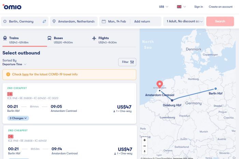239x159 pixels.
Task: Click DB logo on 09:05 arrival trip
Action: click(10, 94)
